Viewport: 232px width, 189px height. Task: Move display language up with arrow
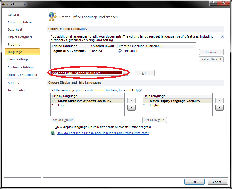click(131, 101)
